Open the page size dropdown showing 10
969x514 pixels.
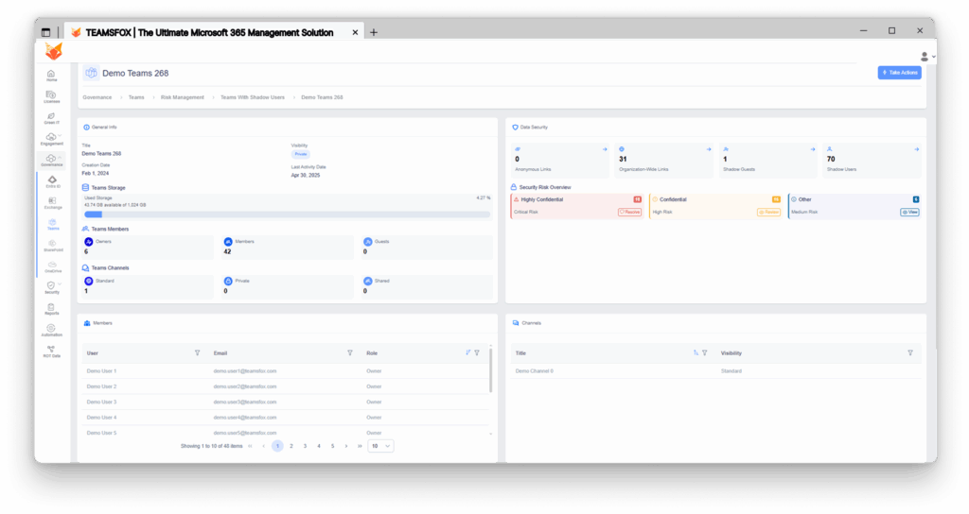coord(380,446)
